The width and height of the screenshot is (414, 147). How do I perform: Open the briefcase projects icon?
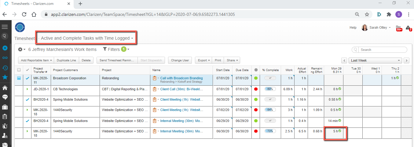pyautogui.click(x=5, y=107)
